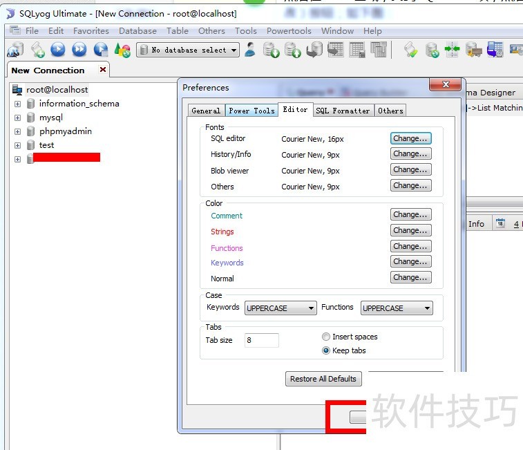
Task: Click the SQLyog menu bar document icon
Action: tap(15, 30)
